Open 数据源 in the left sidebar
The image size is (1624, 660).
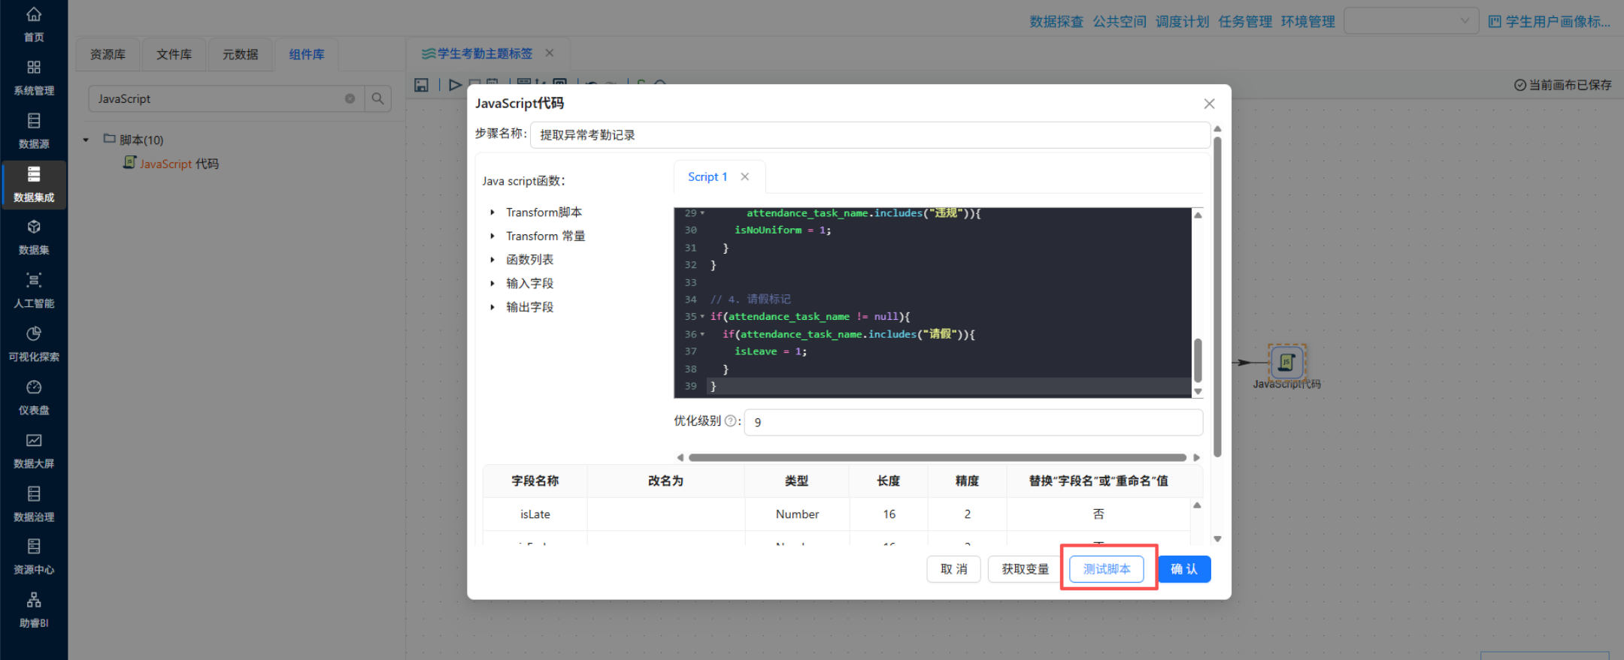pos(34,131)
